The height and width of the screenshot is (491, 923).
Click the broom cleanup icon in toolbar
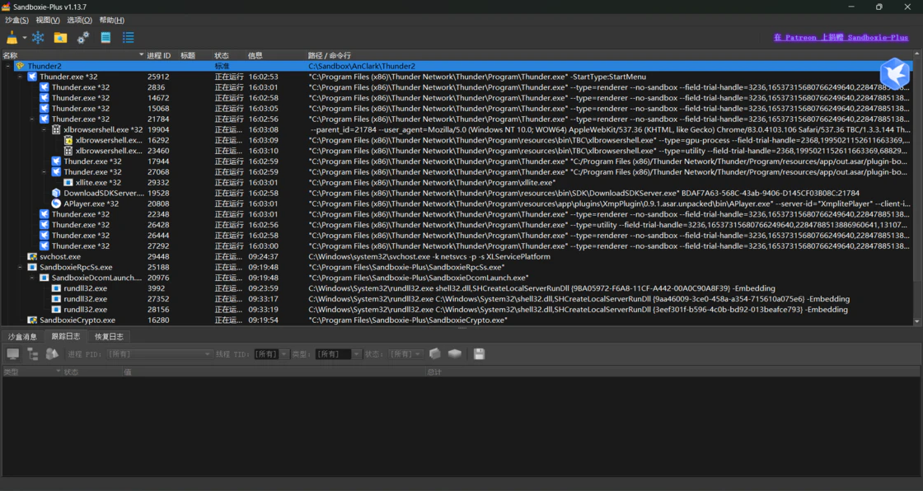[x=12, y=38]
